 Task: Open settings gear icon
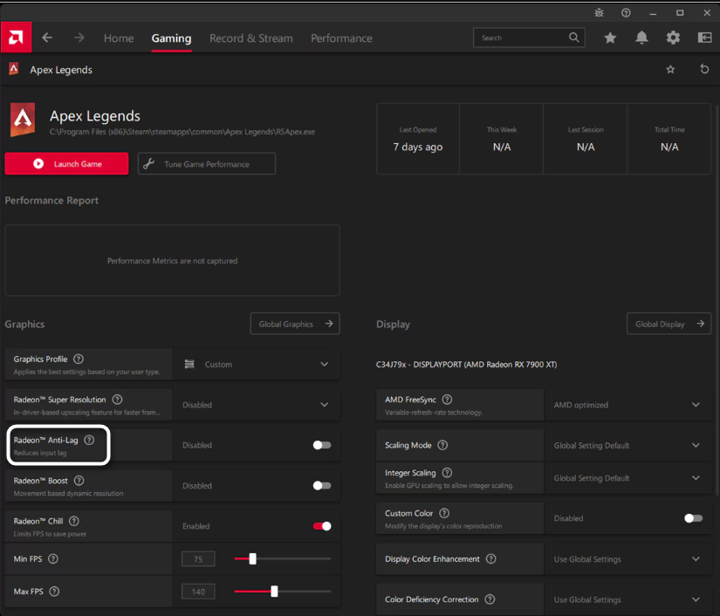point(673,38)
